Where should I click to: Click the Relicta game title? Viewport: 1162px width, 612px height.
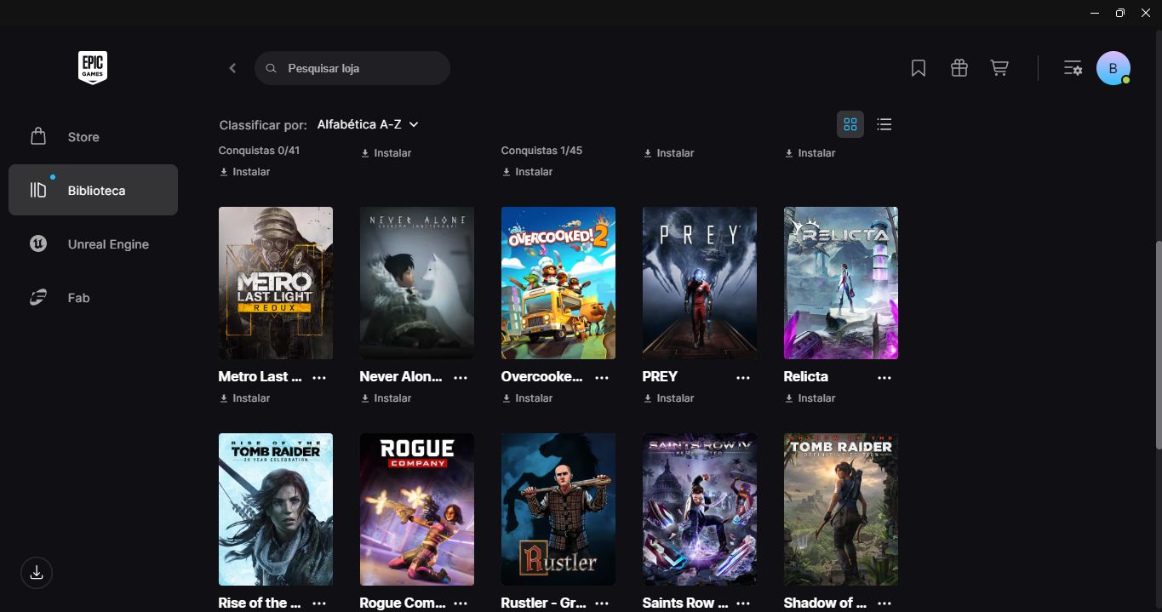(805, 376)
